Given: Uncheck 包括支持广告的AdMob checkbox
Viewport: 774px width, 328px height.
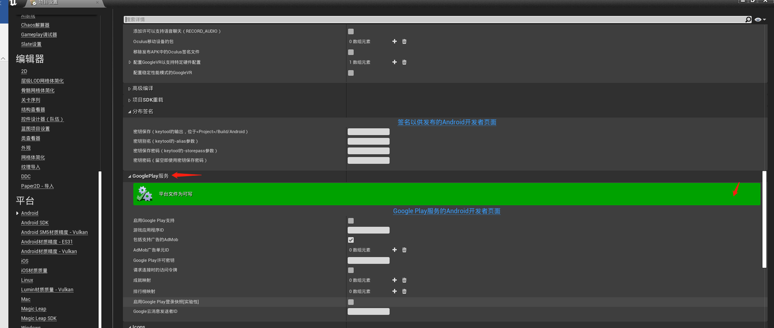Looking at the screenshot, I should pyautogui.click(x=351, y=240).
